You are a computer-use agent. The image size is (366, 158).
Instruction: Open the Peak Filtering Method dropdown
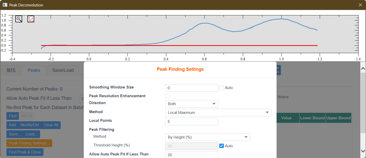[207, 137]
